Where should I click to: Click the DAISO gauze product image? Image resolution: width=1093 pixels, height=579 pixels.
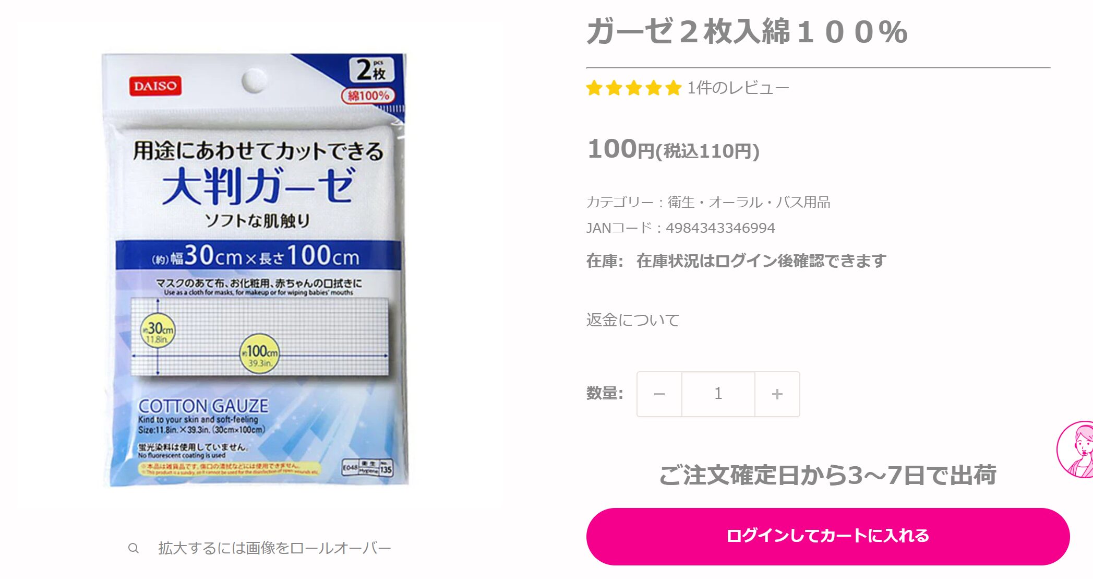tap(254, 269)
